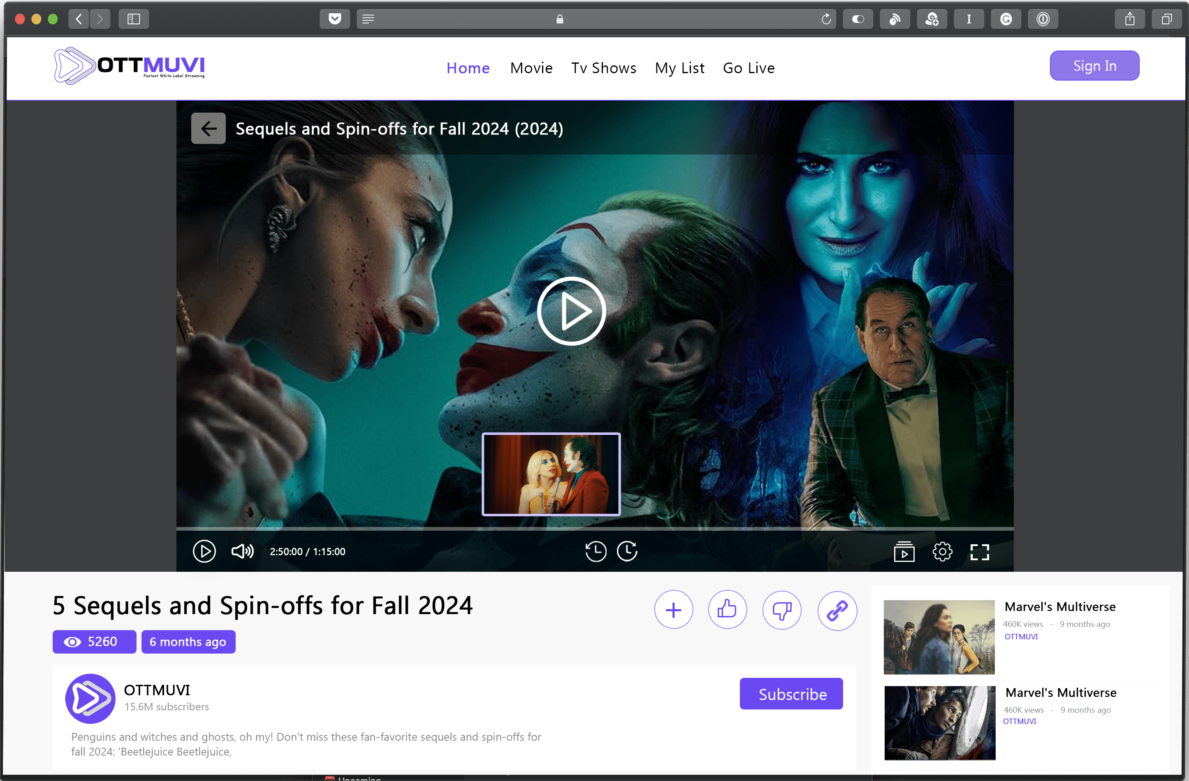
Task: Open the player settings menu
Action: coord(943,551)
